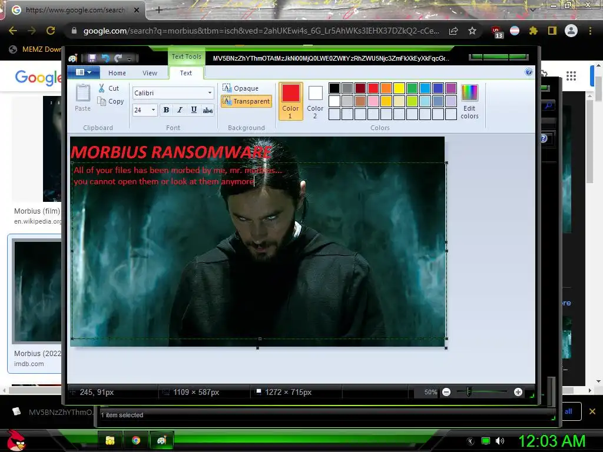Toggle Chrome side panel icon
This screenshot has width=603, height=452.
point(552,31)
